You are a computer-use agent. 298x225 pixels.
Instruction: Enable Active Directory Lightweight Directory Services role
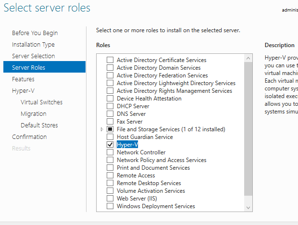click(110, 83)
